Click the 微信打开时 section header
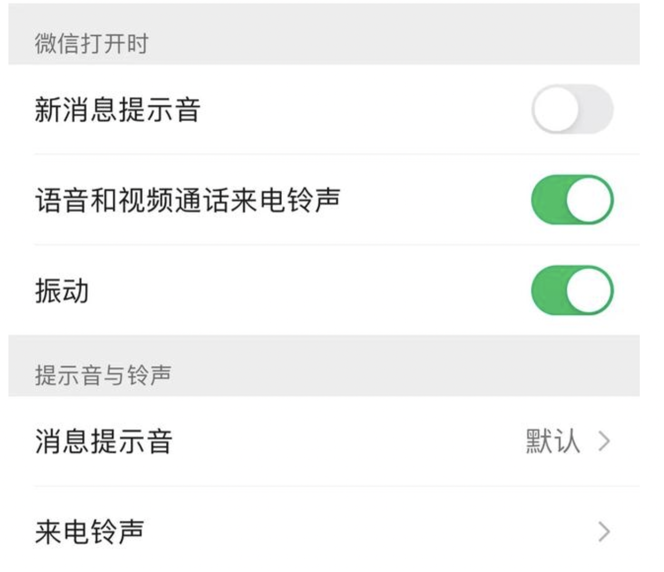The image size is (664, 572). coord(92,43)
